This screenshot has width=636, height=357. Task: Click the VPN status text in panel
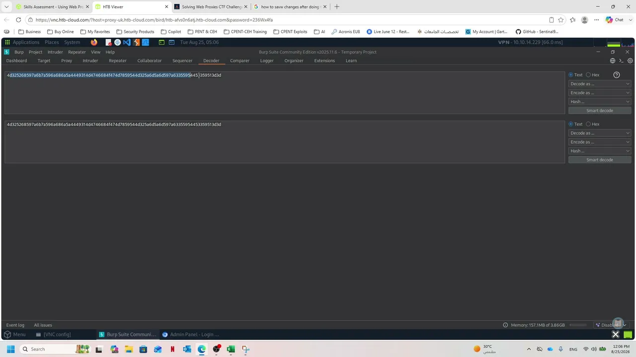530,42
